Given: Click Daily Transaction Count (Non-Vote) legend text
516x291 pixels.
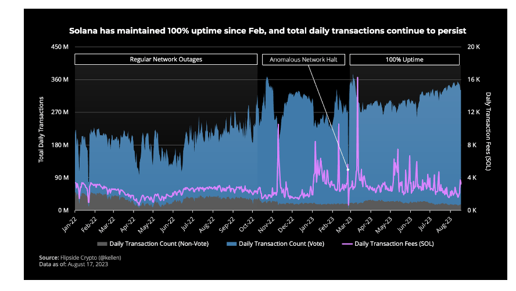Looking at the screenshot, I should [159, 243].
